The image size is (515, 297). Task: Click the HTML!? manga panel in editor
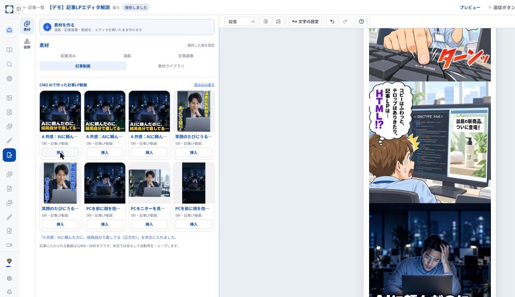[430, 142]
